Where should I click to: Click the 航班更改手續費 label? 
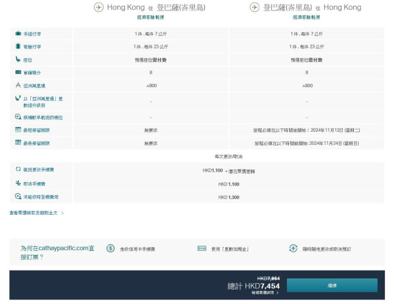[x=39, y=170]
